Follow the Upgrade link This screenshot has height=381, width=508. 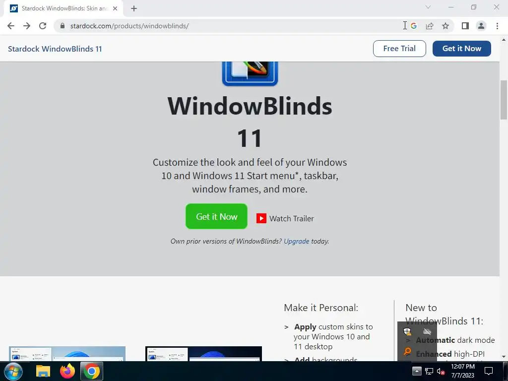click(297, 242)
